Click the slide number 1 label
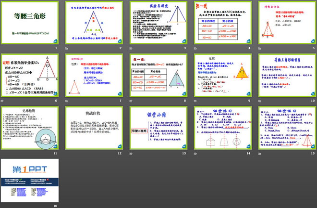Screen dimensions: 317x208 (x=56, y=48)
